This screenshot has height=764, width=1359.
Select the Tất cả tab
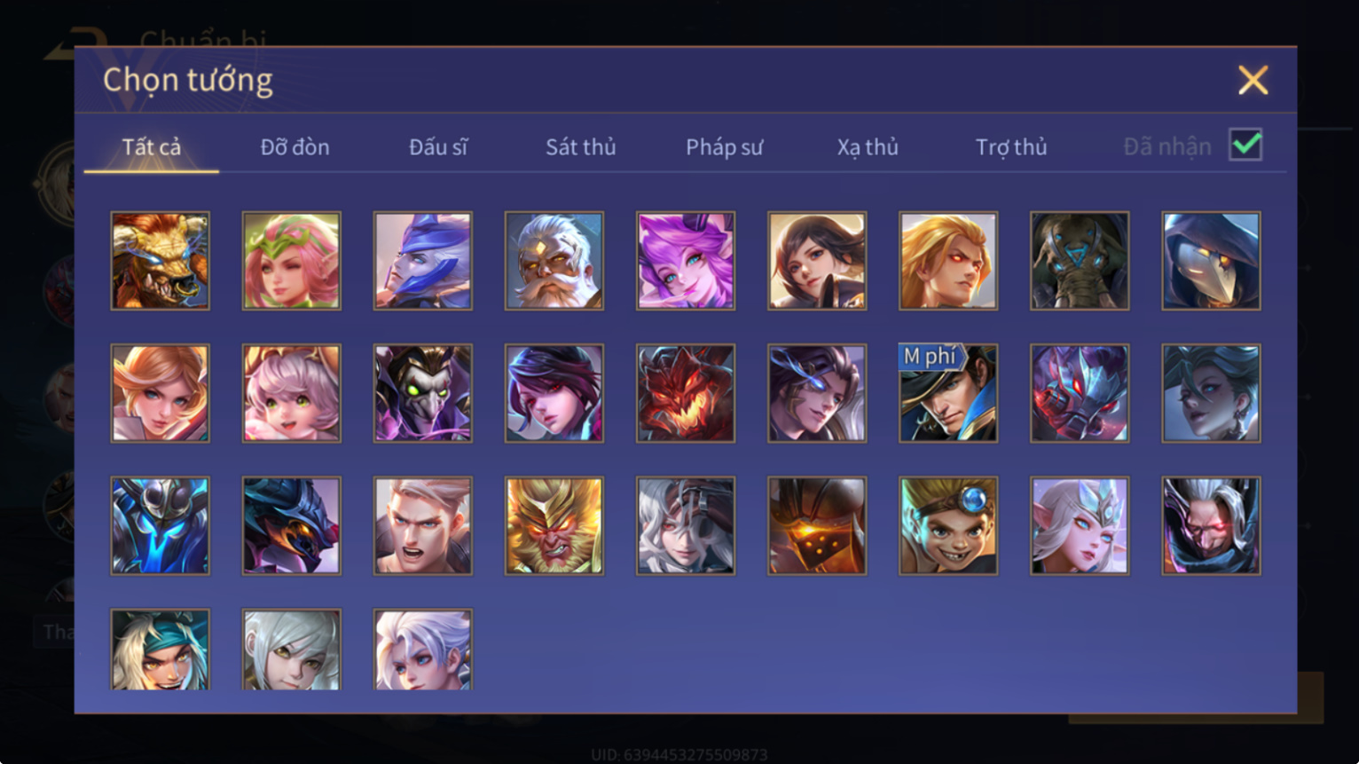pos(151,146)
